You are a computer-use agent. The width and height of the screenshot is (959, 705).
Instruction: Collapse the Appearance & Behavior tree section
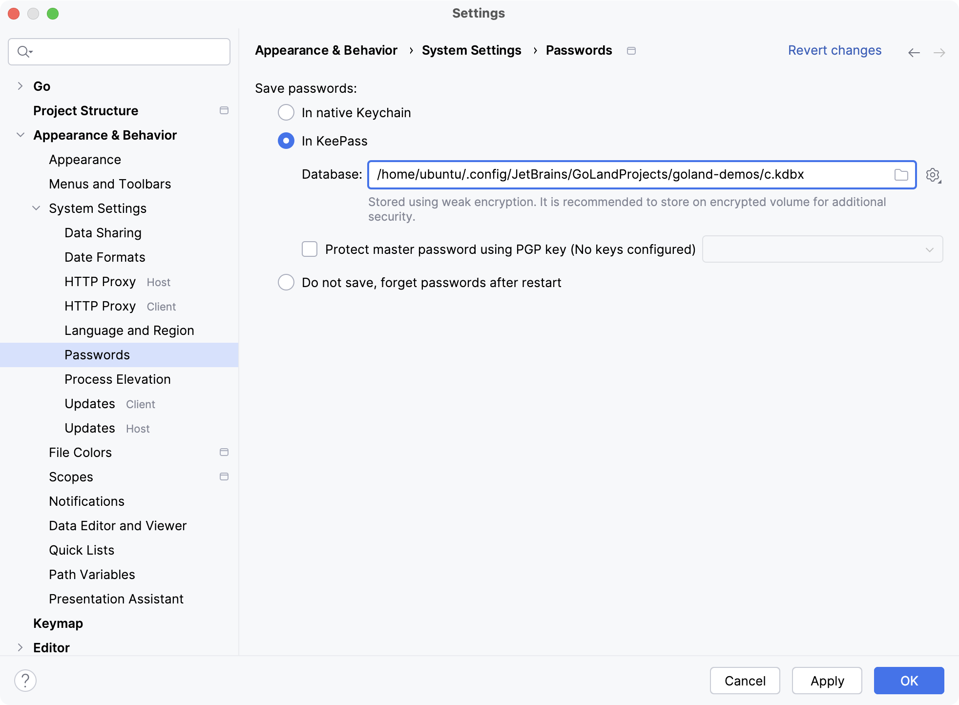20,135
